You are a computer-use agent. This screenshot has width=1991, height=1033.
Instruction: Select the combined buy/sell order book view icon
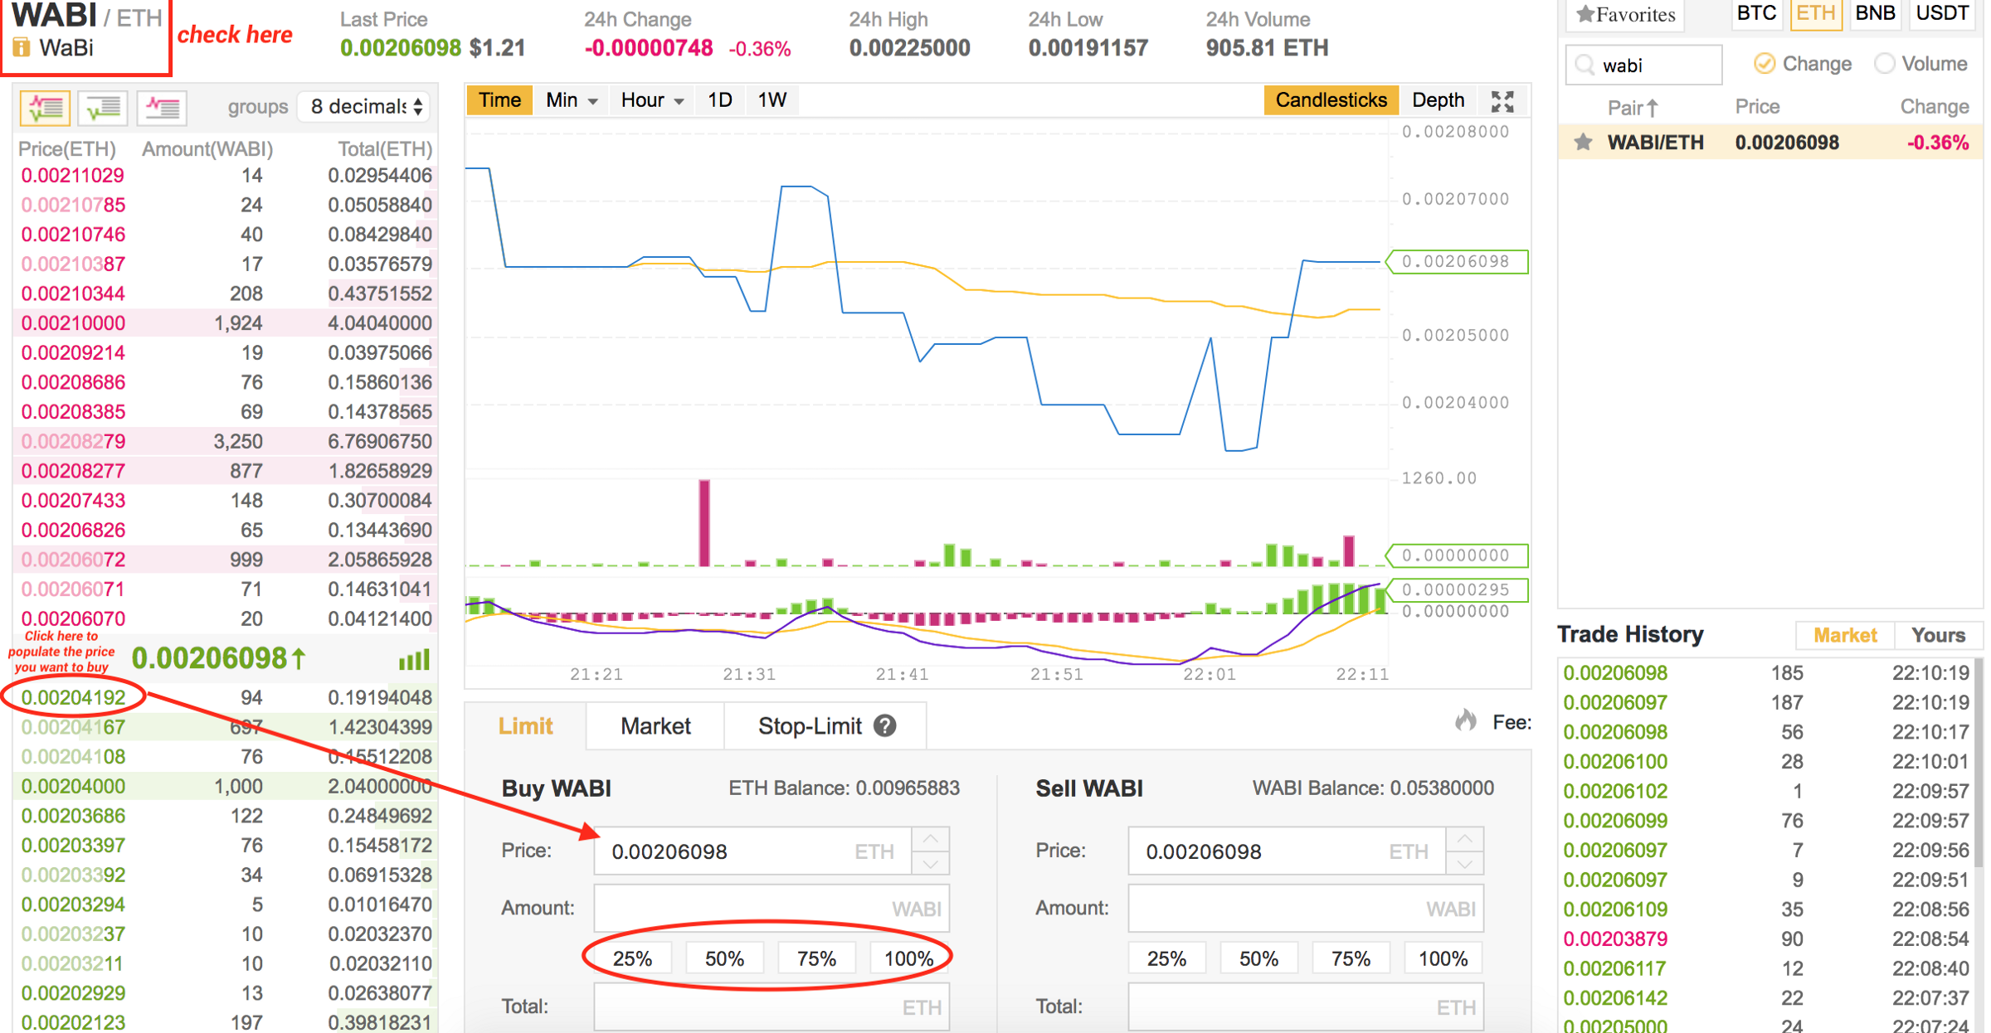coord(45,107)
